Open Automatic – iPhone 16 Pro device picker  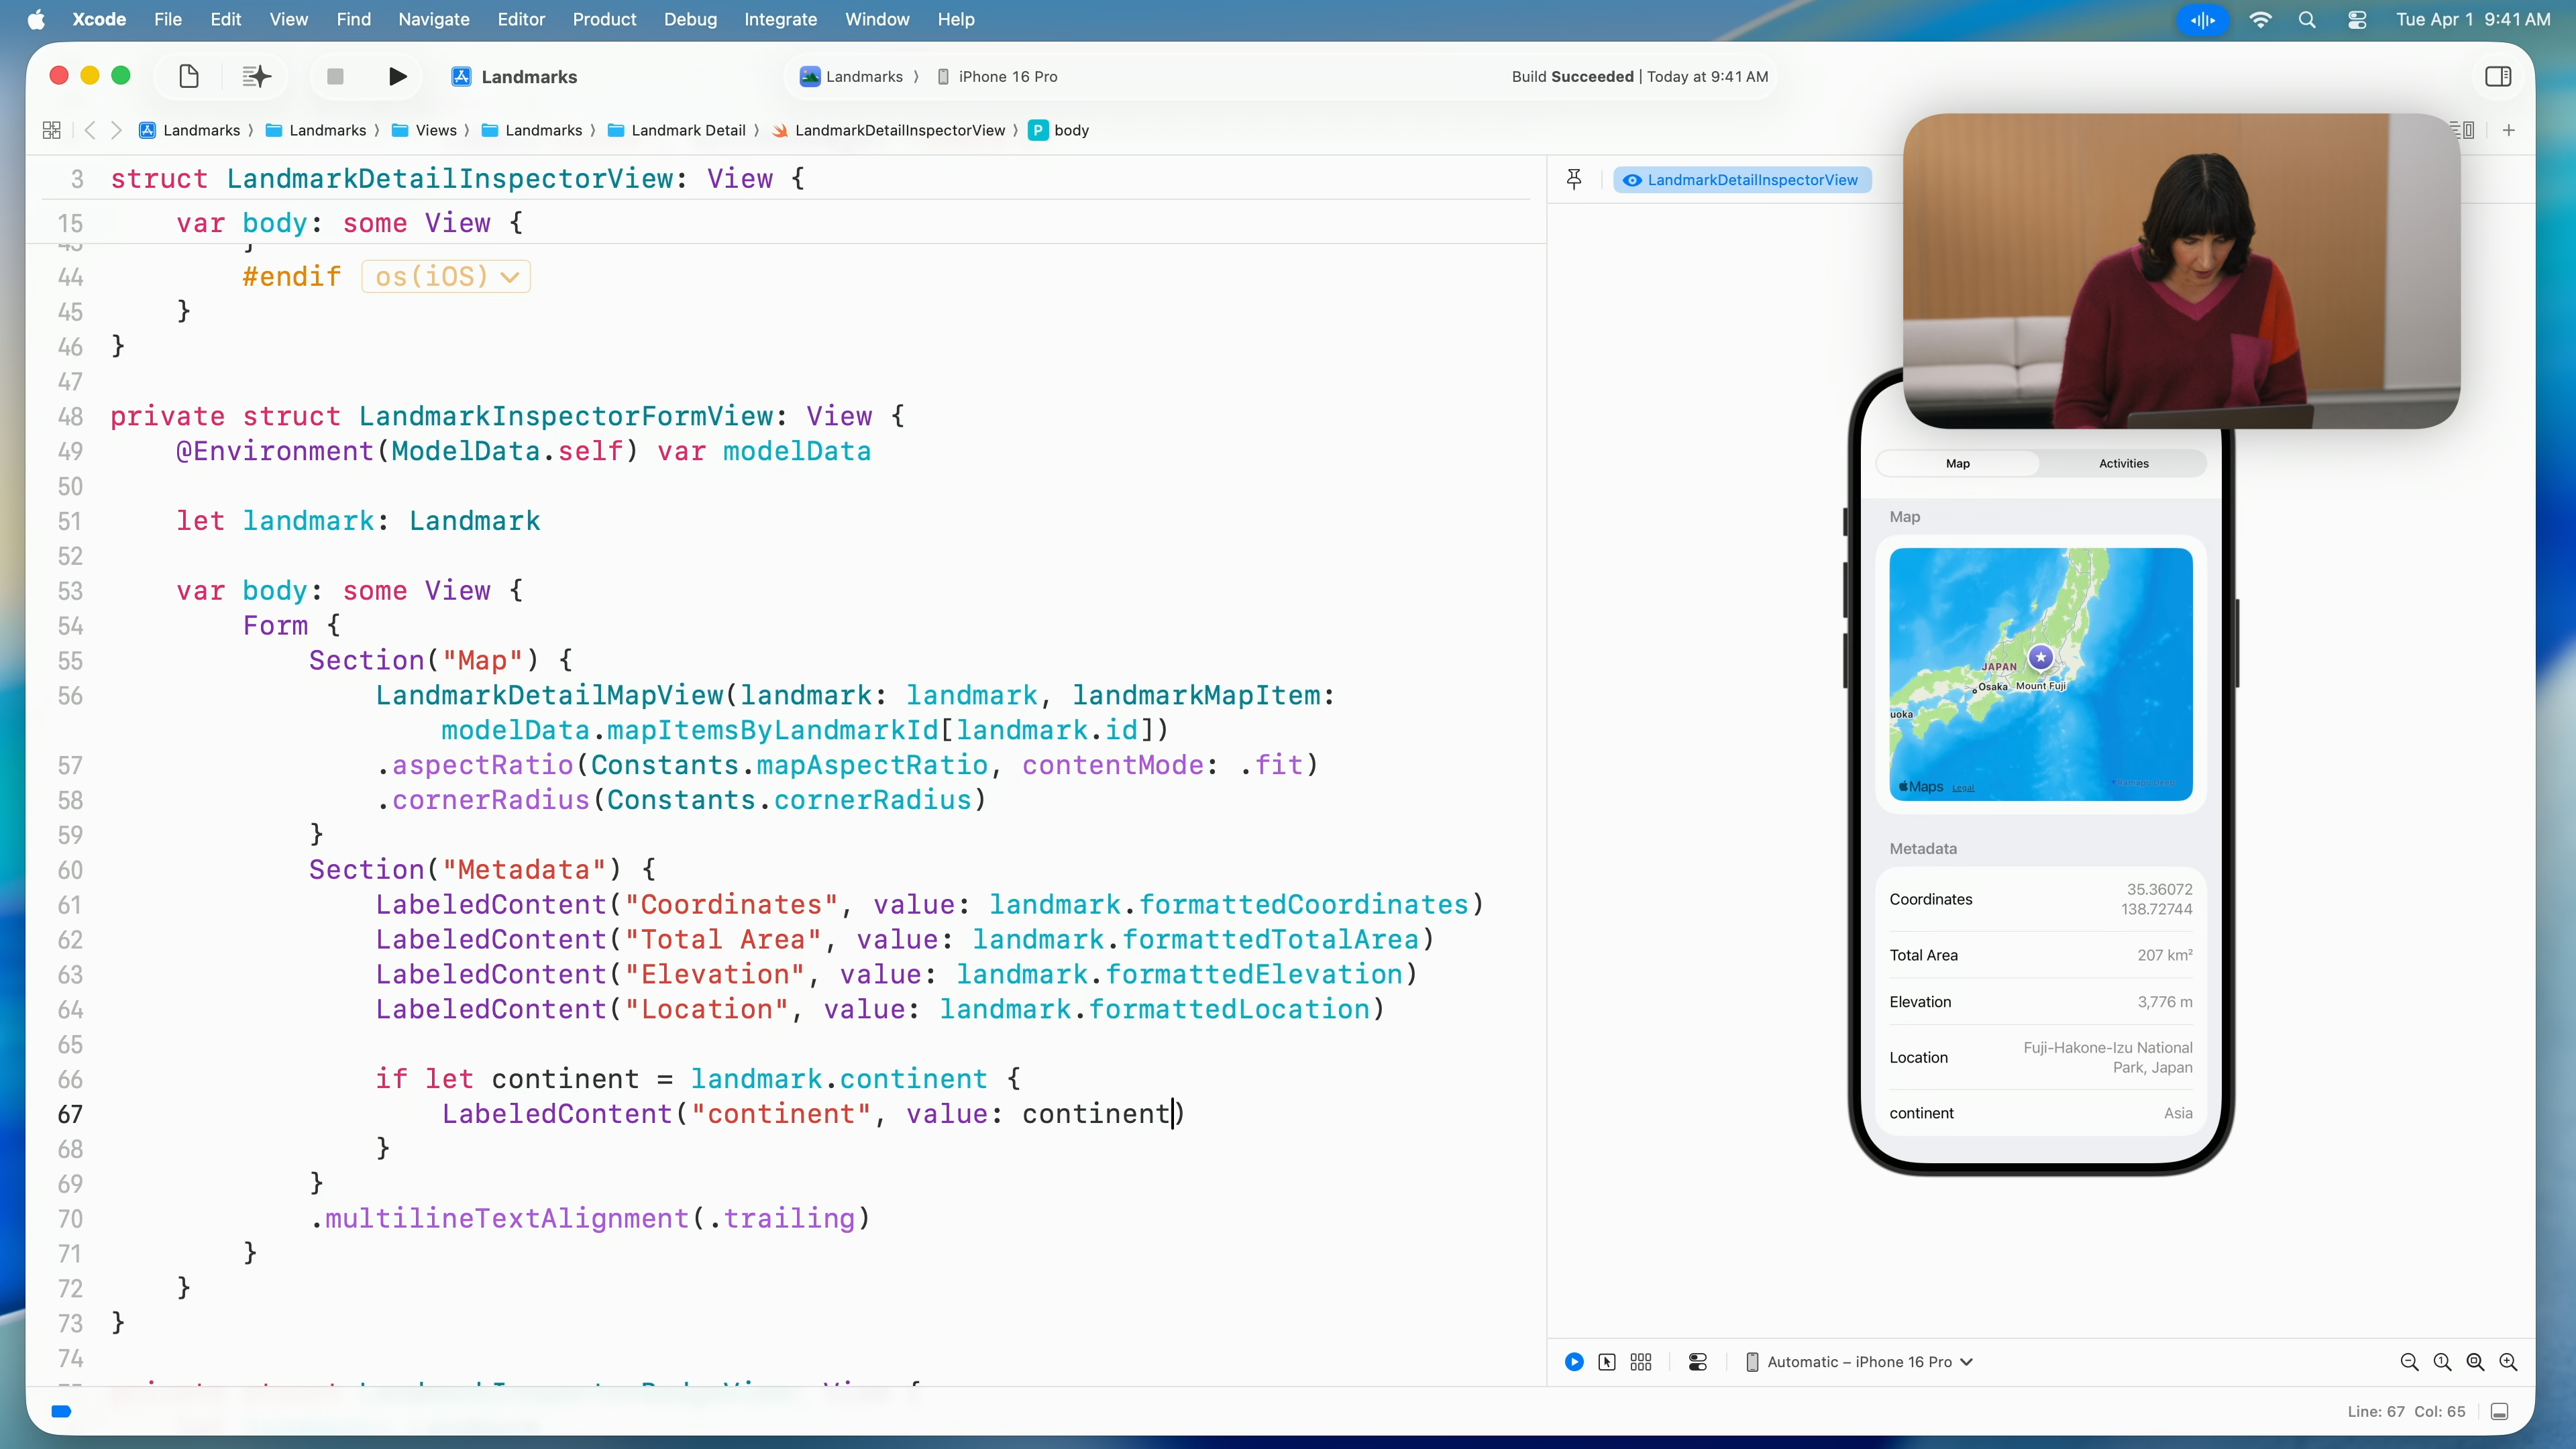(x=1859, y=1362)
